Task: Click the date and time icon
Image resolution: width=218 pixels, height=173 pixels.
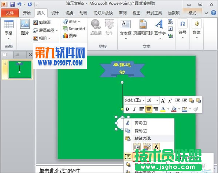Action: 170,22
